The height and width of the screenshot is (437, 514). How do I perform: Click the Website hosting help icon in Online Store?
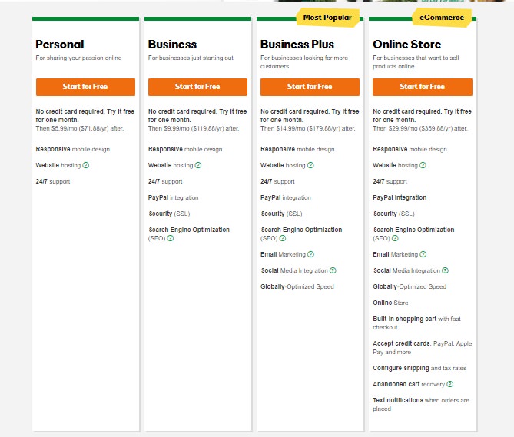tap(423, 165)
